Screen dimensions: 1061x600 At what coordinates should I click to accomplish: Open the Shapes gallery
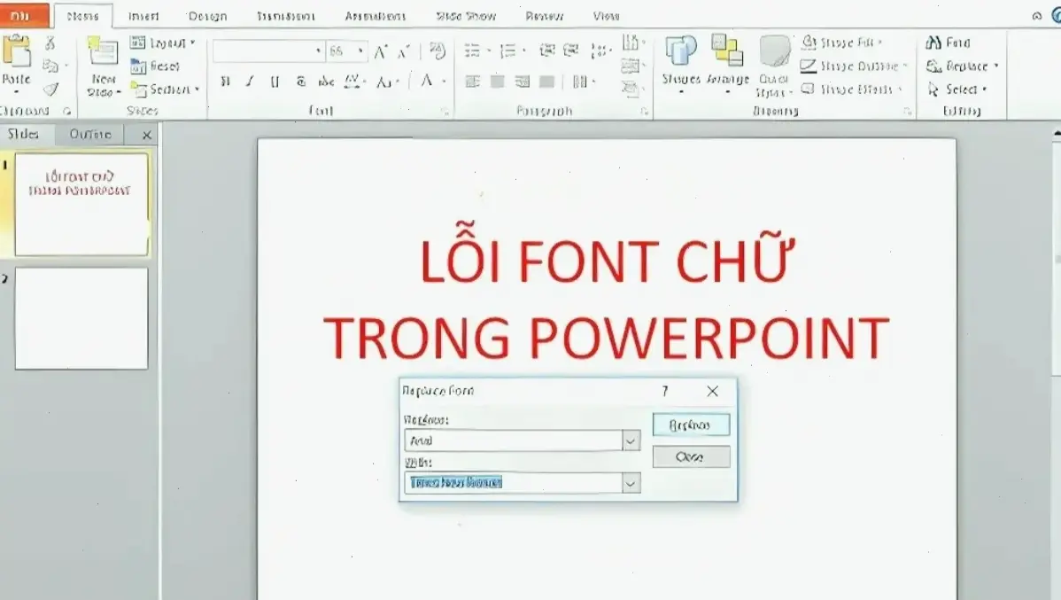point(681,65)
